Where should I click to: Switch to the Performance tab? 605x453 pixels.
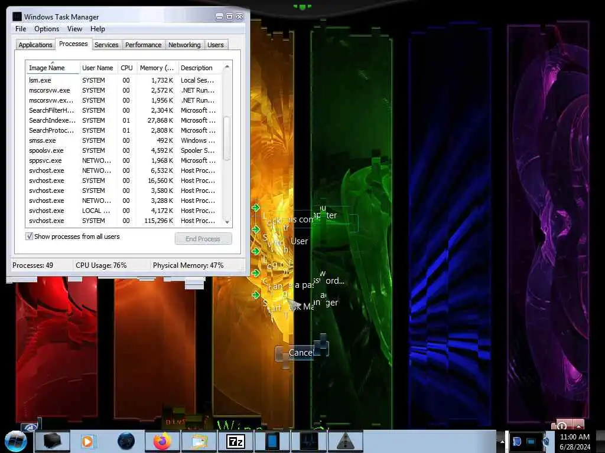tap(143, 45)
